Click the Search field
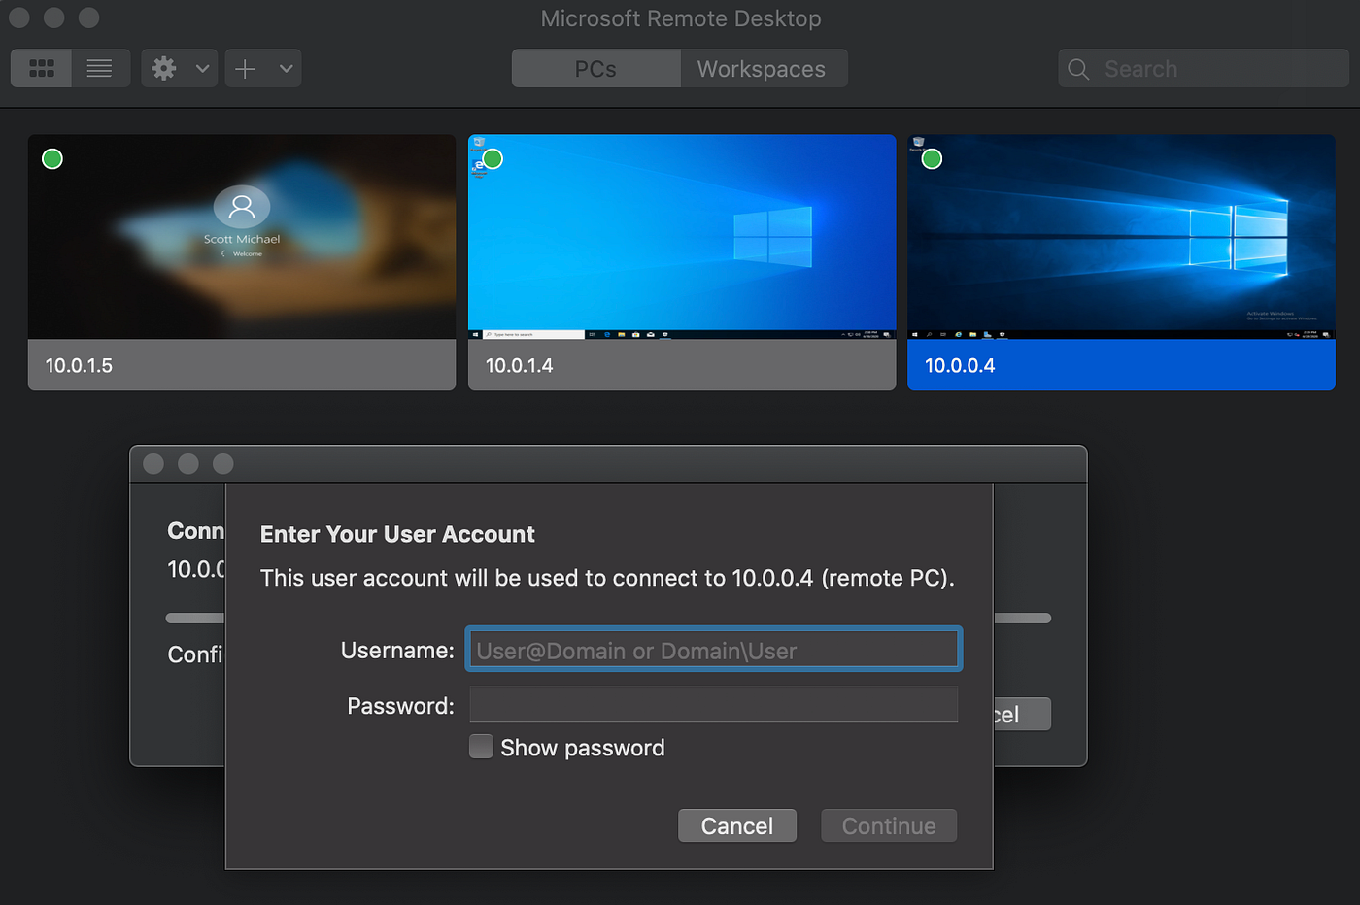Screen dimensions: 1360x905 pos(1204,69)
